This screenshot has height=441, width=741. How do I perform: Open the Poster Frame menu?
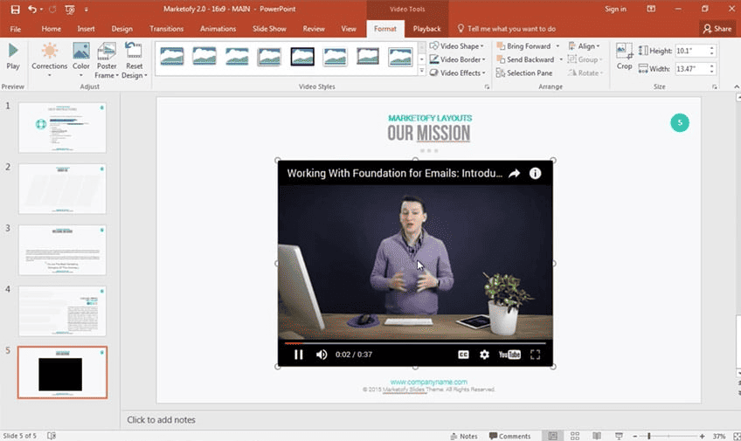(x=107, y=60)
